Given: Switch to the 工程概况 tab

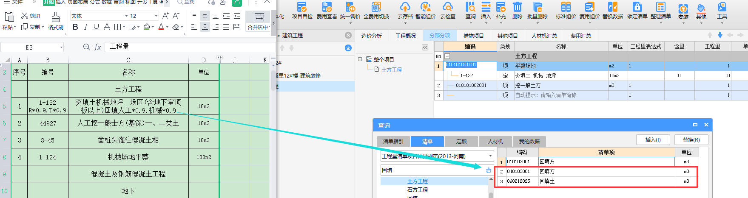Looking at the screenshot, I should [x=406, y=36].
